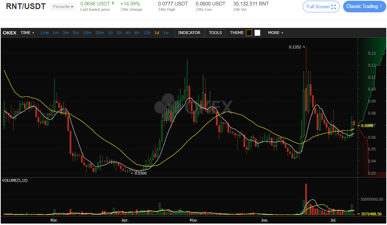
Task: Click the Classic Trading button
Action: [x=362, y=7]
